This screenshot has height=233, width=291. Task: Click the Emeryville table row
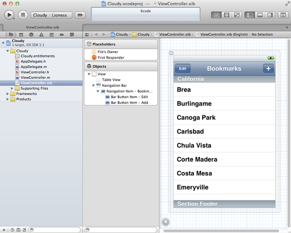(x=225, y=187)
